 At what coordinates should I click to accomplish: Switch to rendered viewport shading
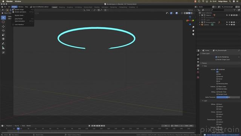[x=192, y=13]
